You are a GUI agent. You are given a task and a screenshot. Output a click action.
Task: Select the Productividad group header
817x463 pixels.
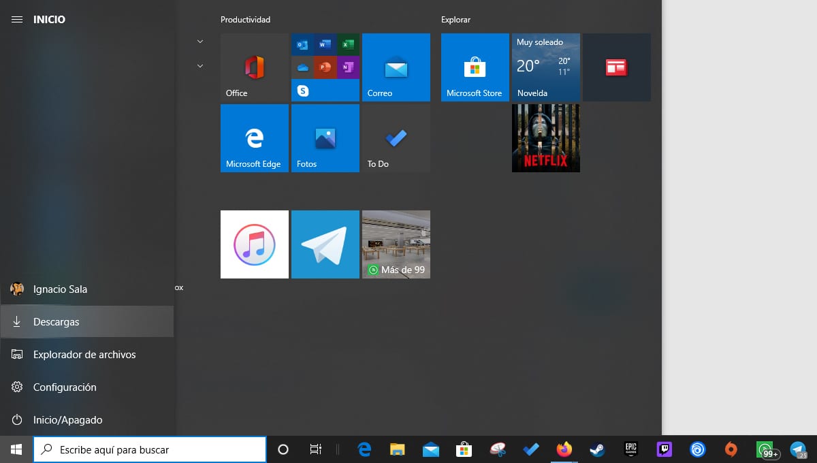[x=245, y=20]
